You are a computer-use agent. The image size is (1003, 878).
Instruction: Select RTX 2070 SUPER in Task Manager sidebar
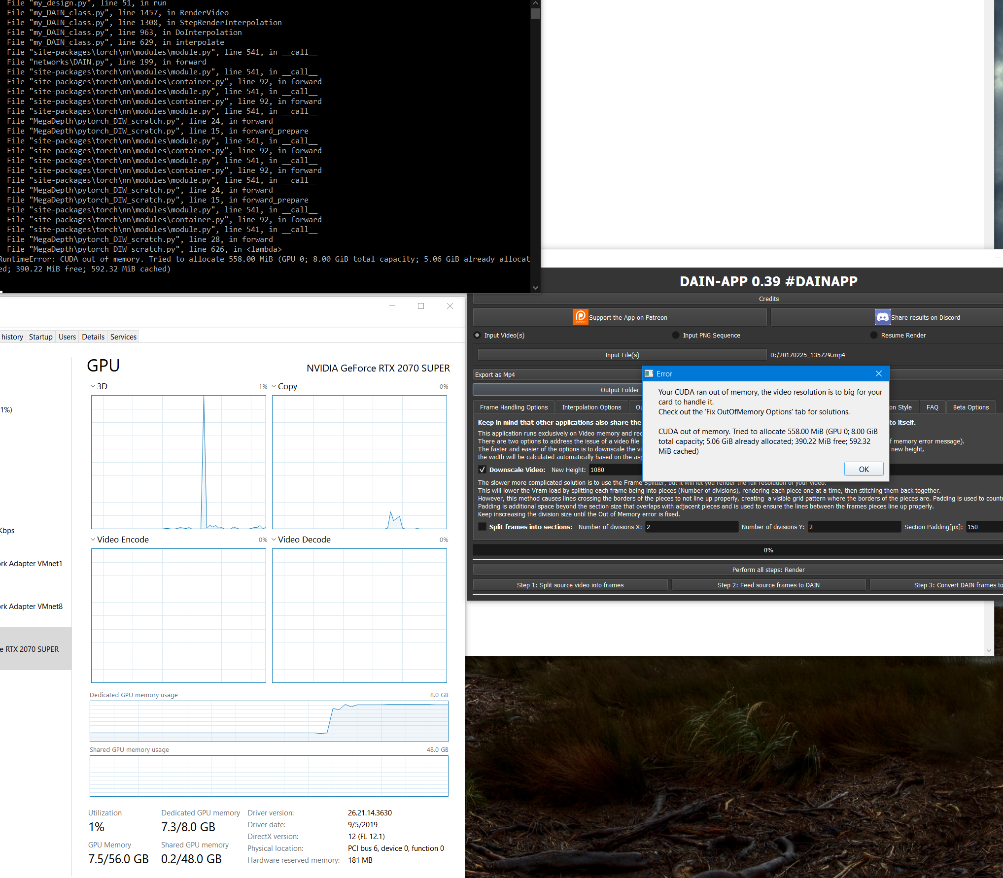(x=35, y=648)
